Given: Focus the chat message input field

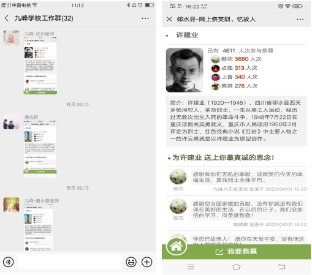Looking at the screenshot, I should click(69, 262).
